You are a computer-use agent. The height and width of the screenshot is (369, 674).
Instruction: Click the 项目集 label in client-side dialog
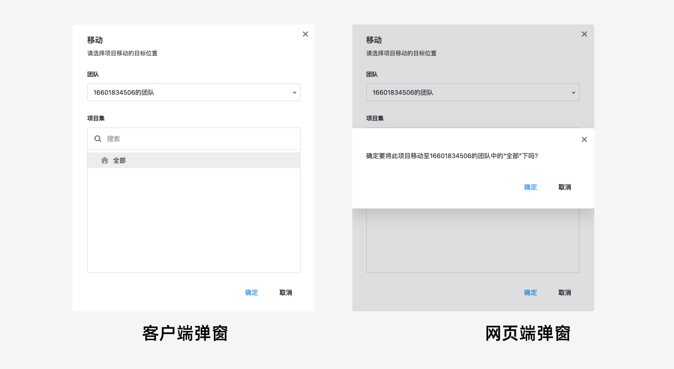[96, 118]
